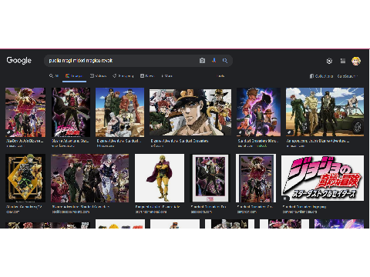The width and height of the screenshot is (370, 277).
Task: Select the Images tab
Action: (x=74, y=76)
